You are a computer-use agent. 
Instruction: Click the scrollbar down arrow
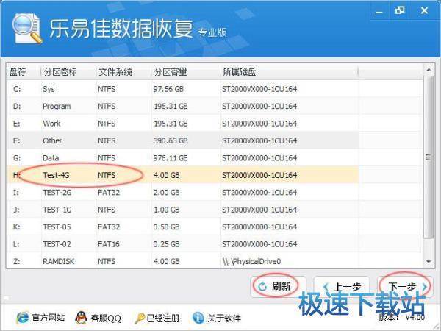pyautogui.click(x=429, y=262)
